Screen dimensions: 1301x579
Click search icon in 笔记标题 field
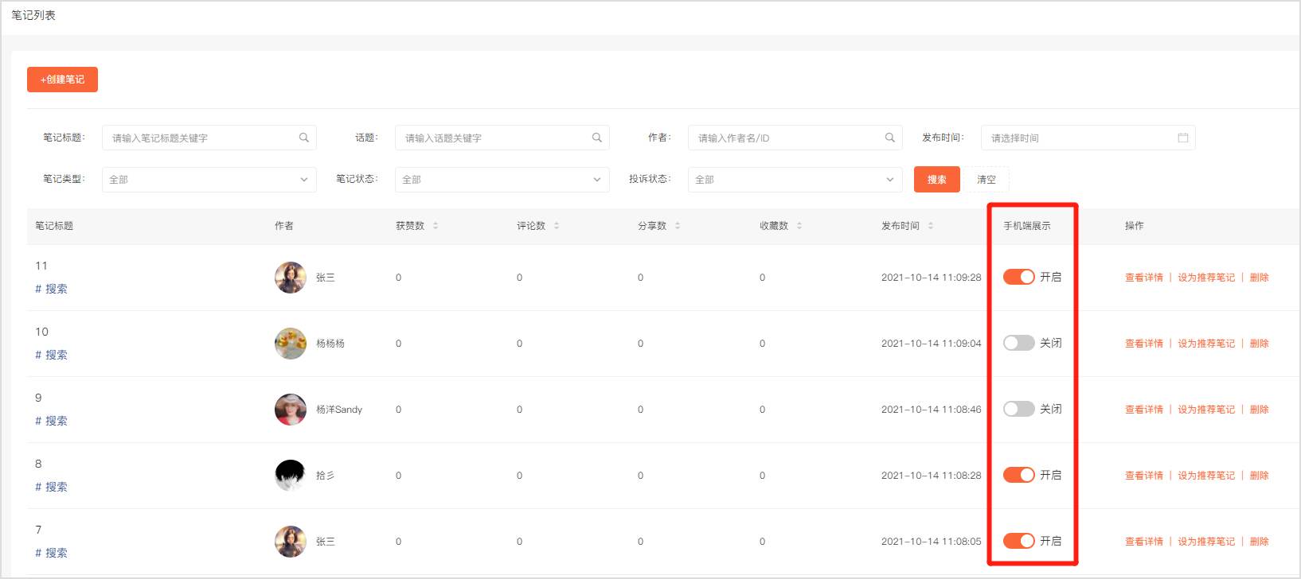pos(303,138)
